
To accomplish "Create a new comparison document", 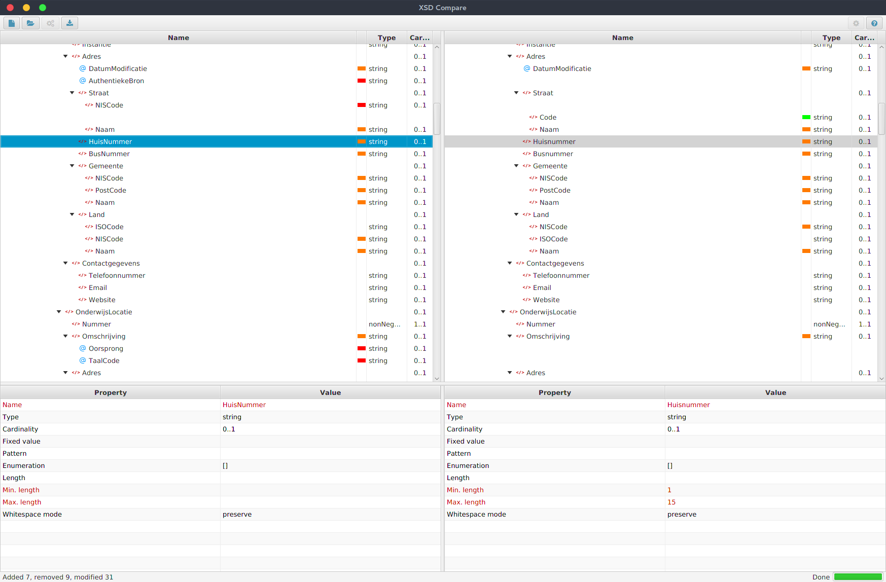I will [11, 23].
